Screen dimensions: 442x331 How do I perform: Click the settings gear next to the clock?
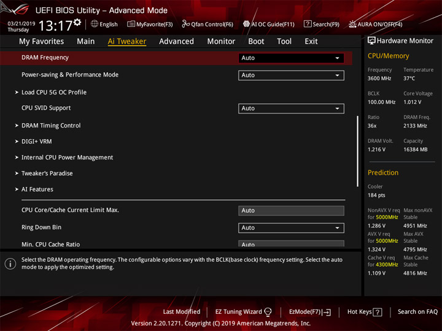[77, 22]
